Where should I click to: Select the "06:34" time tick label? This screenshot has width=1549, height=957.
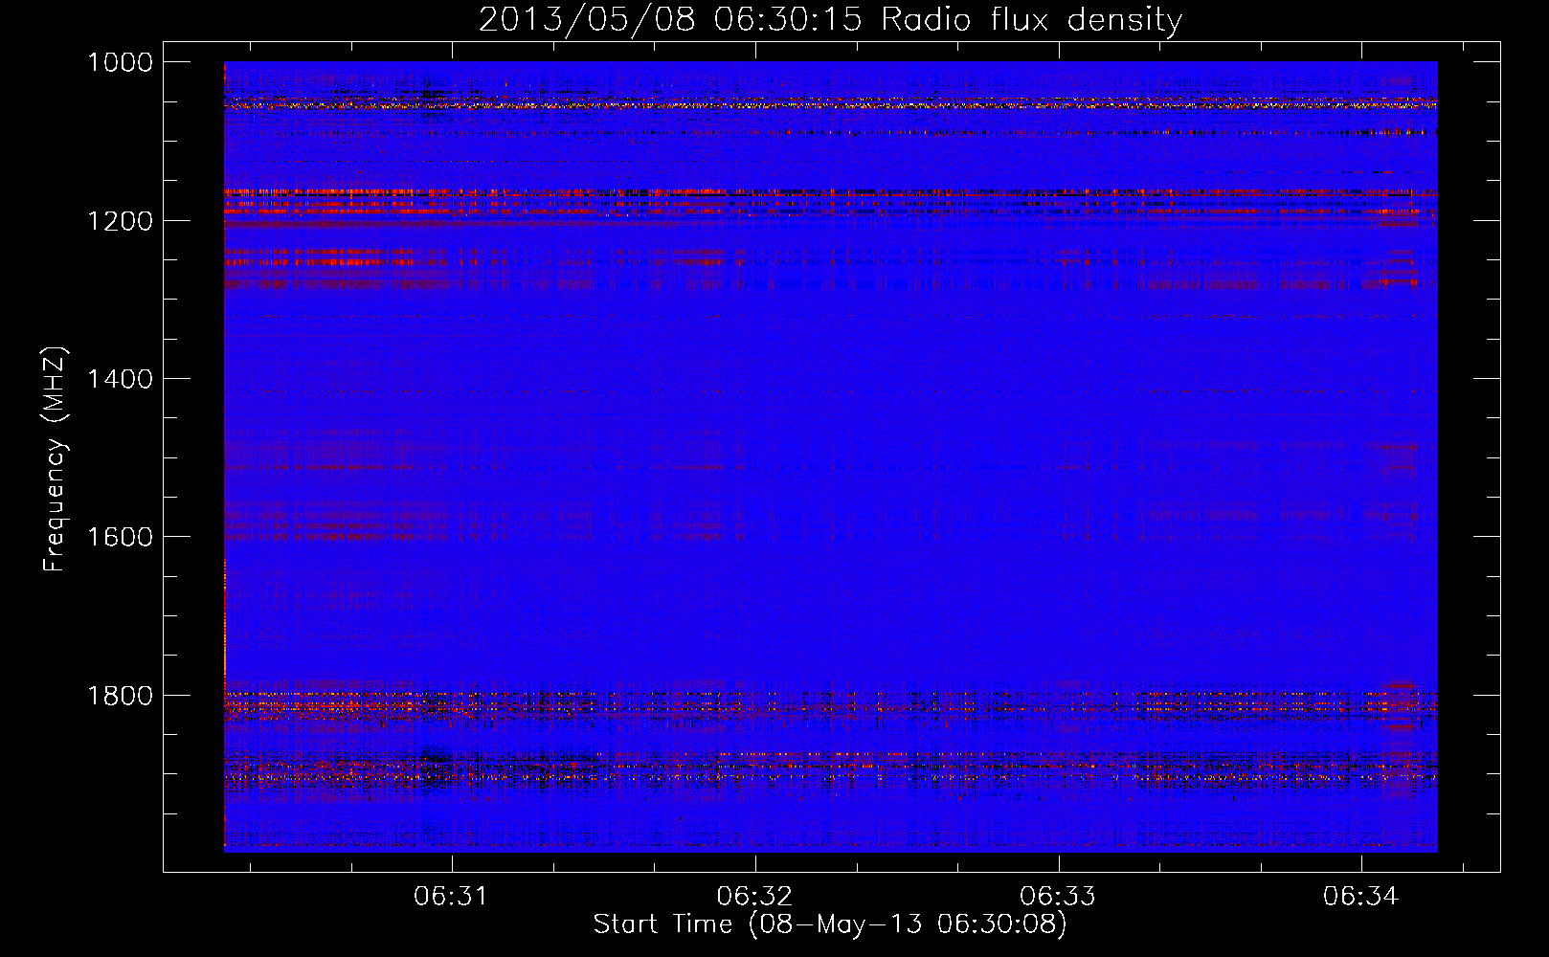click(1361, 897)
